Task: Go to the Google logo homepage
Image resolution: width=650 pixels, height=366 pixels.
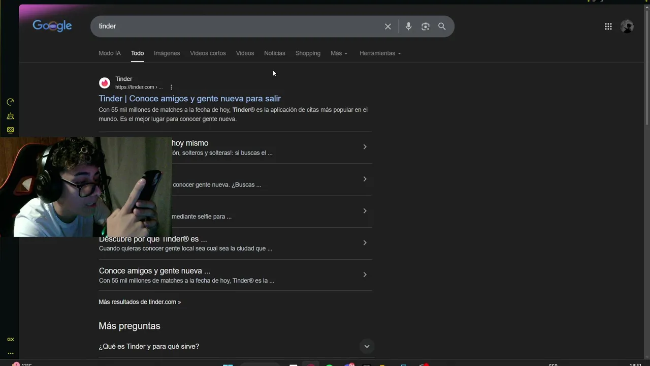Action: [52, 26]
